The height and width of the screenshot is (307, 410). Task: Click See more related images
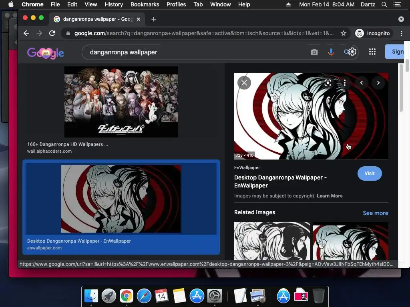(375, 213)
